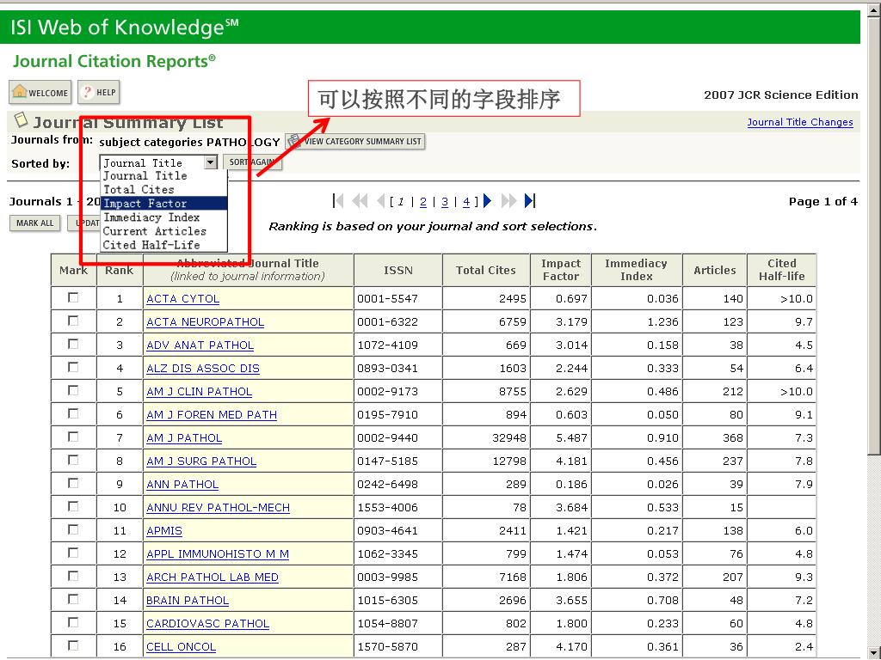Open the BRAIN PATHOL journal link

[x=187, y=601]
